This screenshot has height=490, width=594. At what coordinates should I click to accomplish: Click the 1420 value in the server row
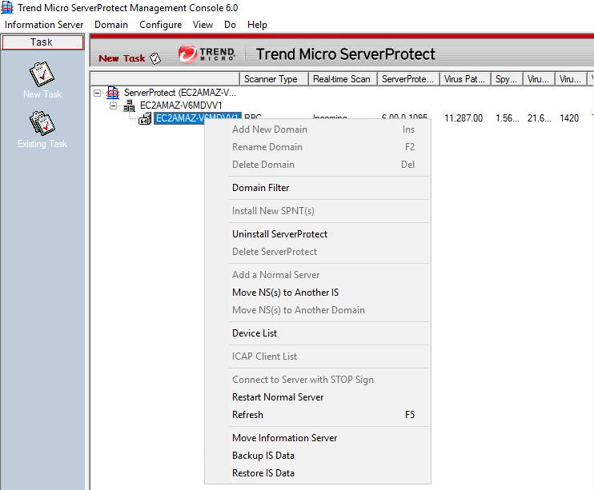(569, 118)
